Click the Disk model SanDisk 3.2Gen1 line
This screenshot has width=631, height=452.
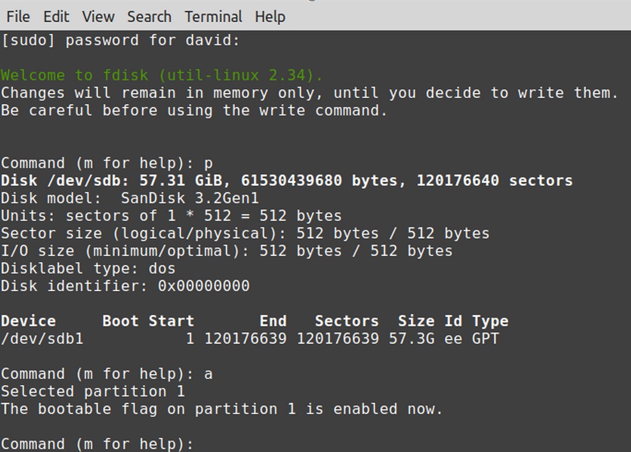pyautogui.click(x=129, y=198)
